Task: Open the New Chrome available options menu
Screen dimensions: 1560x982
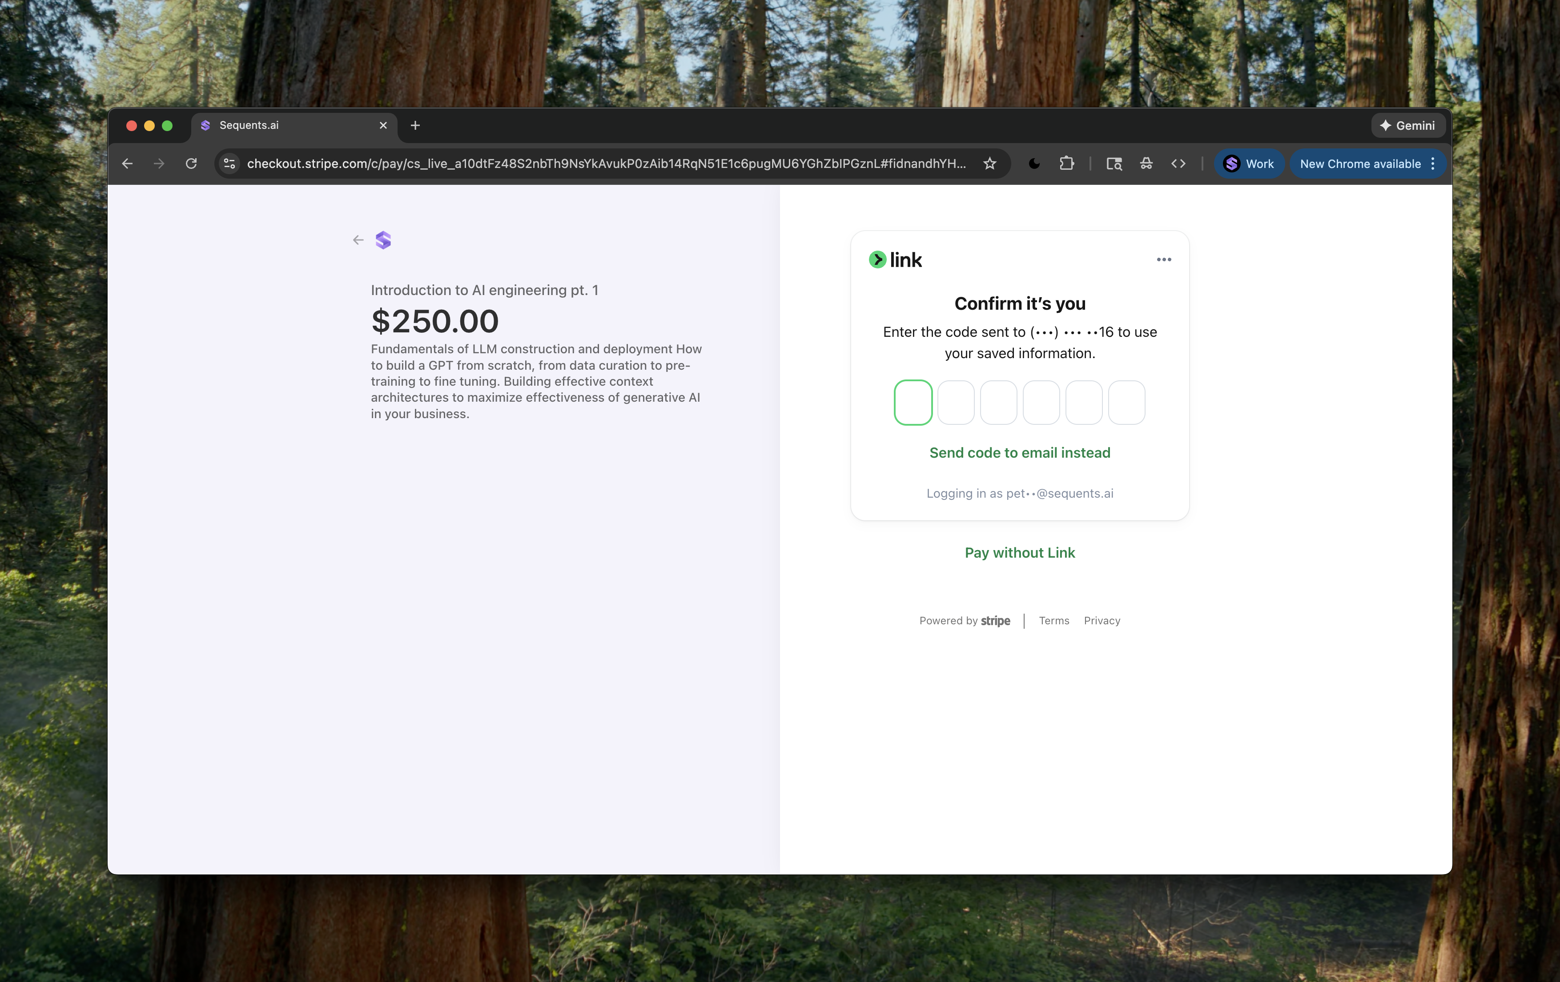Action: [1432, 163]
